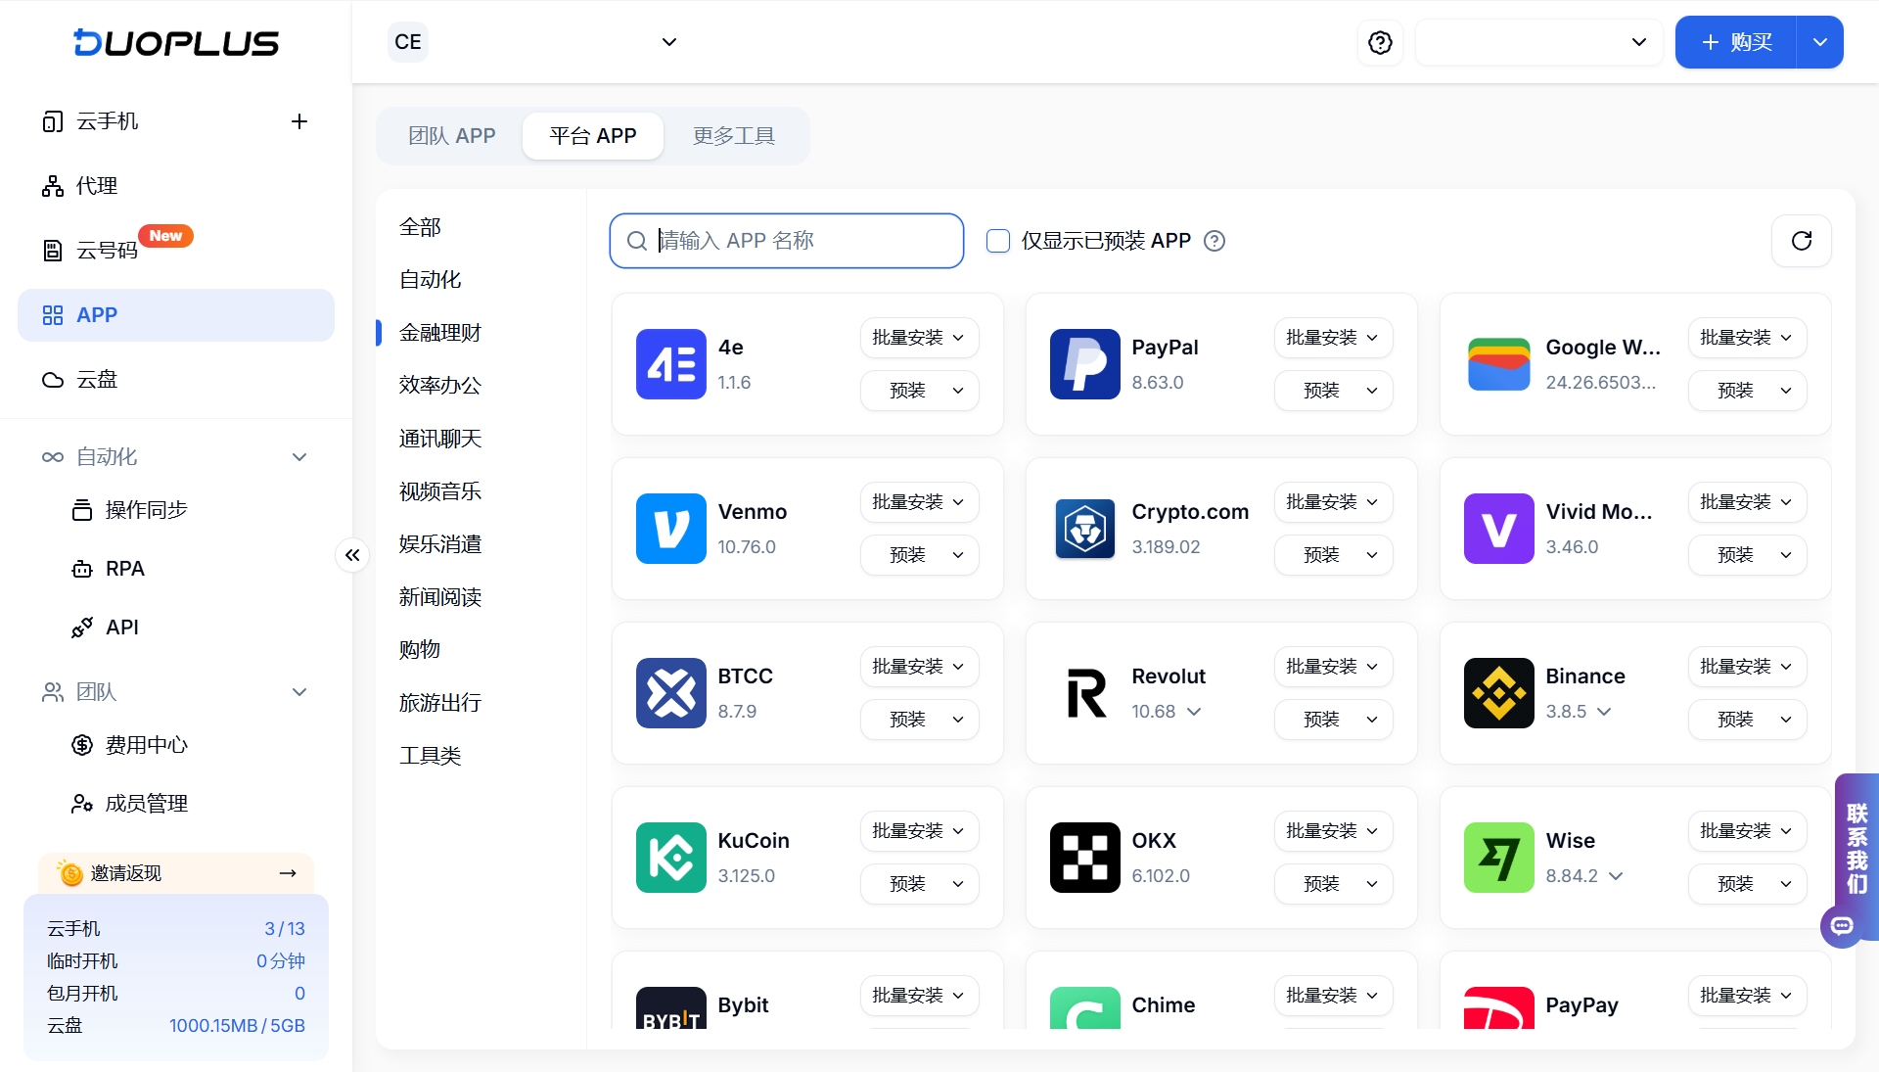Click the 代理 proxy network icon
1879x1072 pixels.
[53, 186]
